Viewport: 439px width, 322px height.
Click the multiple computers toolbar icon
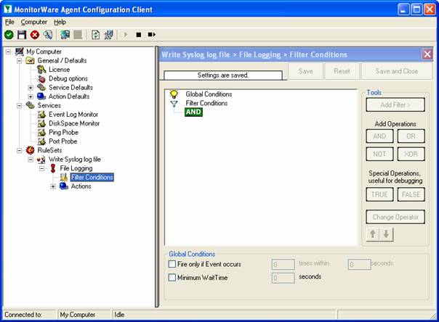coord(108,35)
